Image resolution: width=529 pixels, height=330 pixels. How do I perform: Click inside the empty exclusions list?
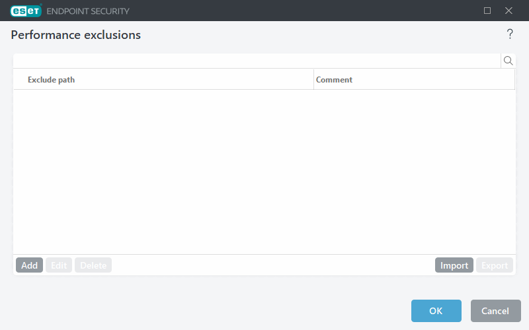click(x=264, y=172)
